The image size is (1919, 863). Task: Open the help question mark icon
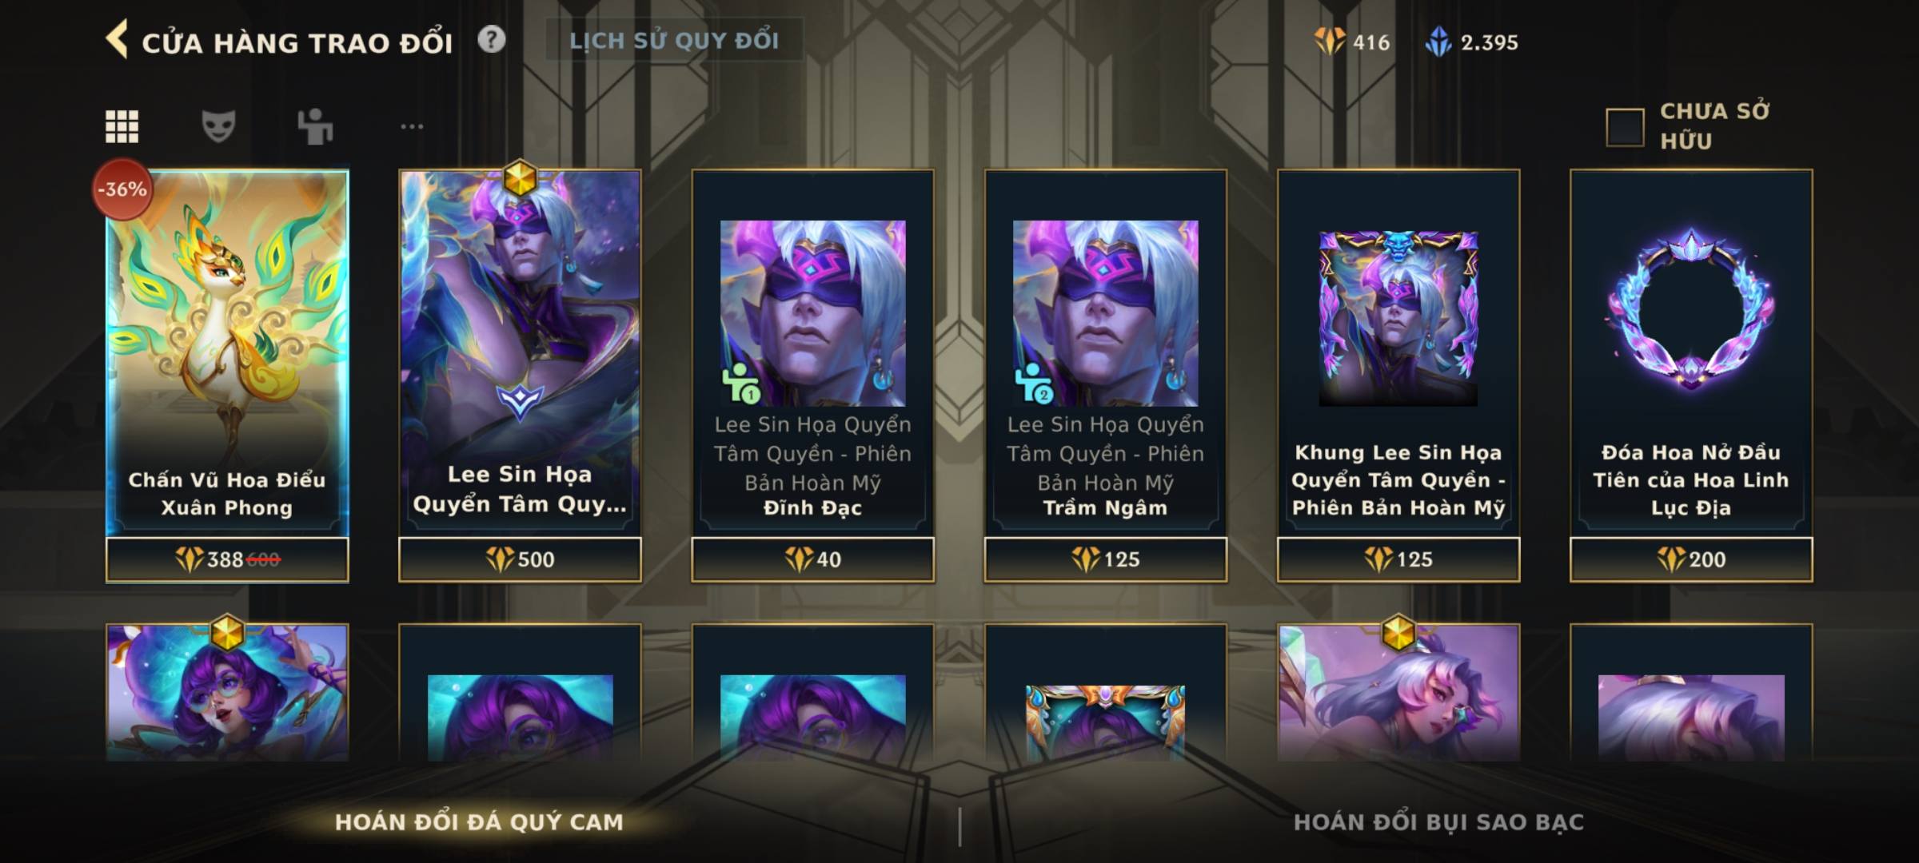tap(492, 39)
